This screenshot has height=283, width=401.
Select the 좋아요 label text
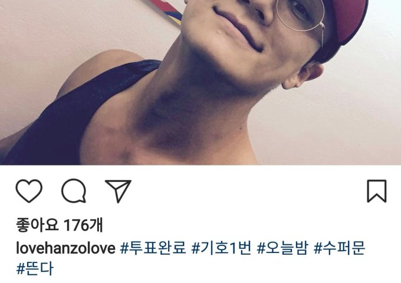(37, 225)
